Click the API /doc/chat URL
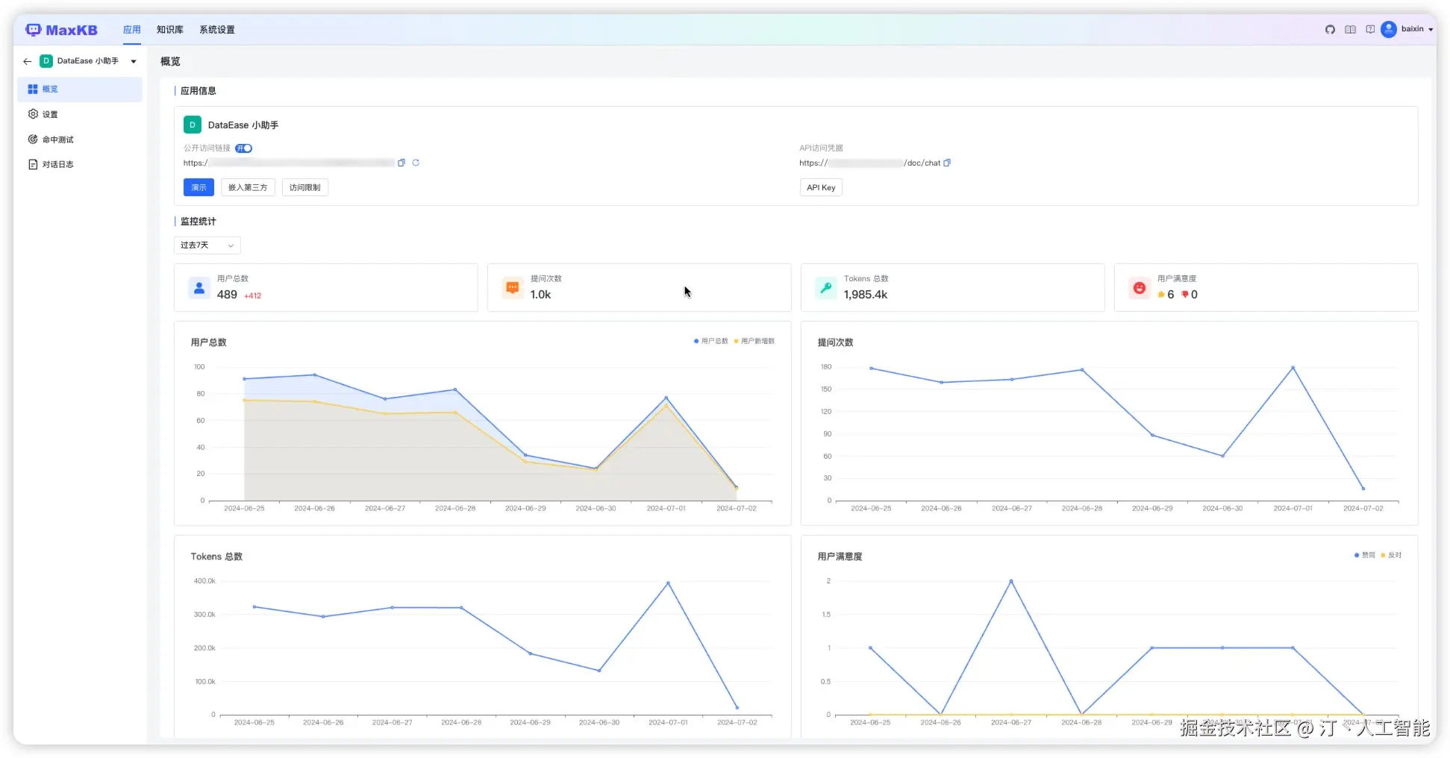The width and height of the screenshot is (1450, 758). coord(869,163)
